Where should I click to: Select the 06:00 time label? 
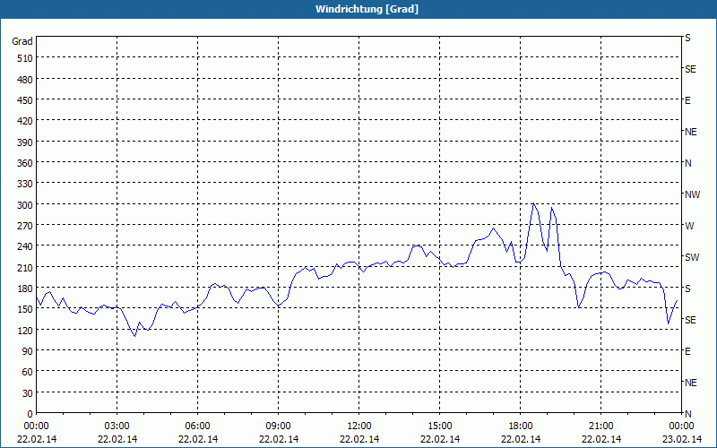197,426
